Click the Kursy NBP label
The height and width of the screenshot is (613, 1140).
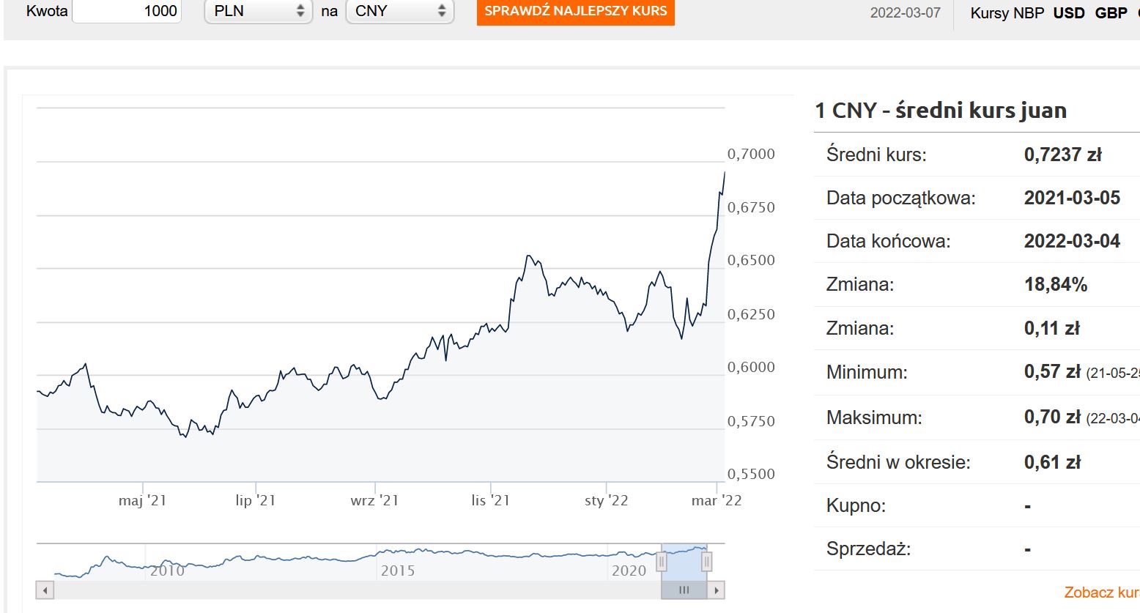[x=1007, y=12]
